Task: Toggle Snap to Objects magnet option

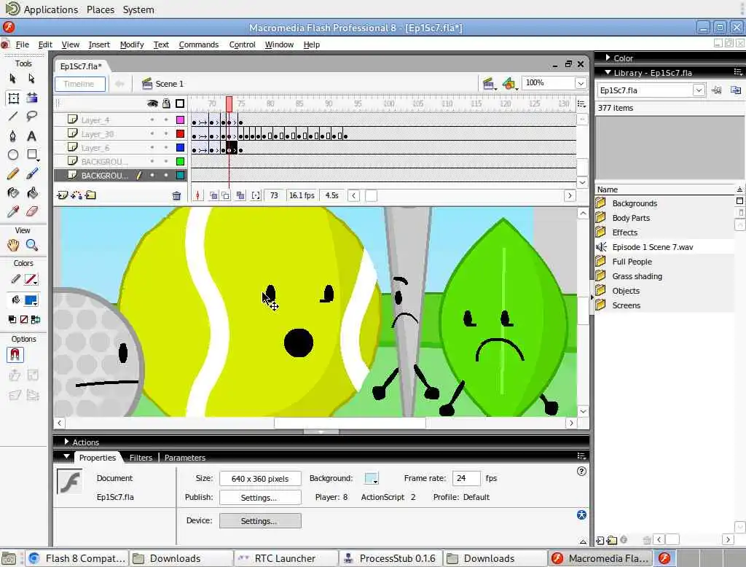Action: pyautogui.click(x=15, y=355)
